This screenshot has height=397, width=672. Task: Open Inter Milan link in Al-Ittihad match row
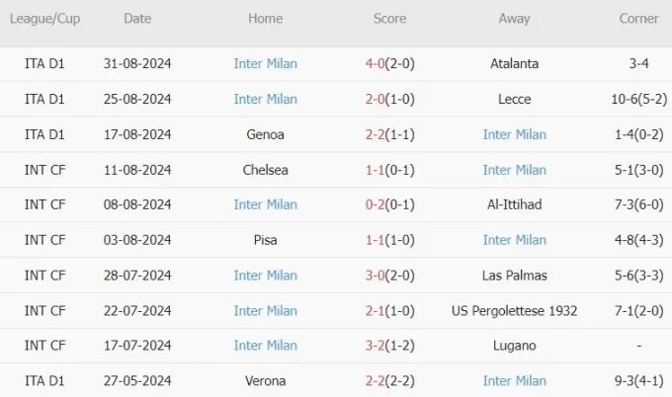(265, 204)
